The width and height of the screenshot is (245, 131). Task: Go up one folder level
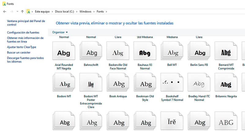click(22, 12)
